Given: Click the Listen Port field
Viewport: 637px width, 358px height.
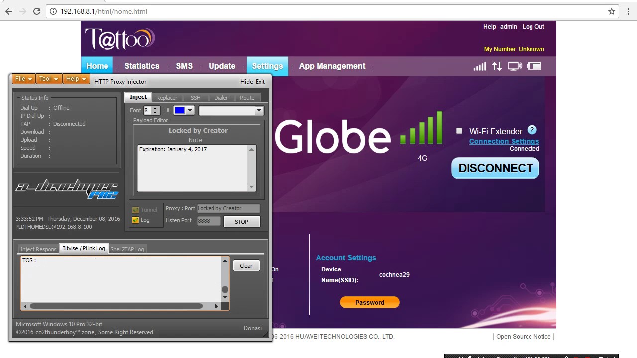Looking at the screenshot, I should point(209,221).
